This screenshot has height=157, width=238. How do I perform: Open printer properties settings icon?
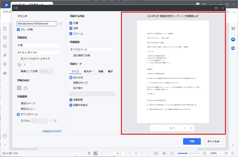pos(60,24)
